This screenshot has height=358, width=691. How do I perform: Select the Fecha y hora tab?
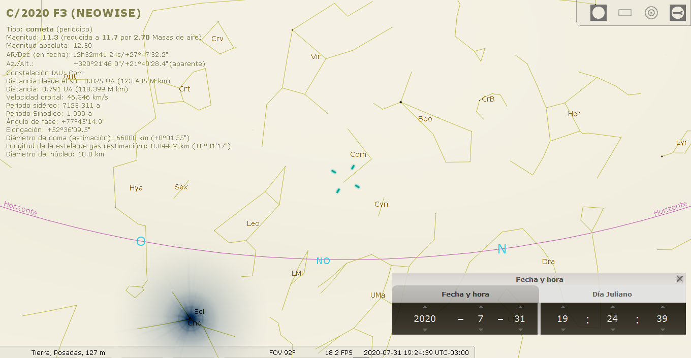click(465, 294)
